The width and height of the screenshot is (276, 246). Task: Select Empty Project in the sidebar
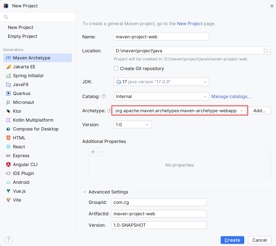coord(23,36)
